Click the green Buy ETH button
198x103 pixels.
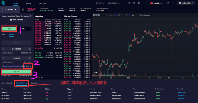tap(16, 72)
